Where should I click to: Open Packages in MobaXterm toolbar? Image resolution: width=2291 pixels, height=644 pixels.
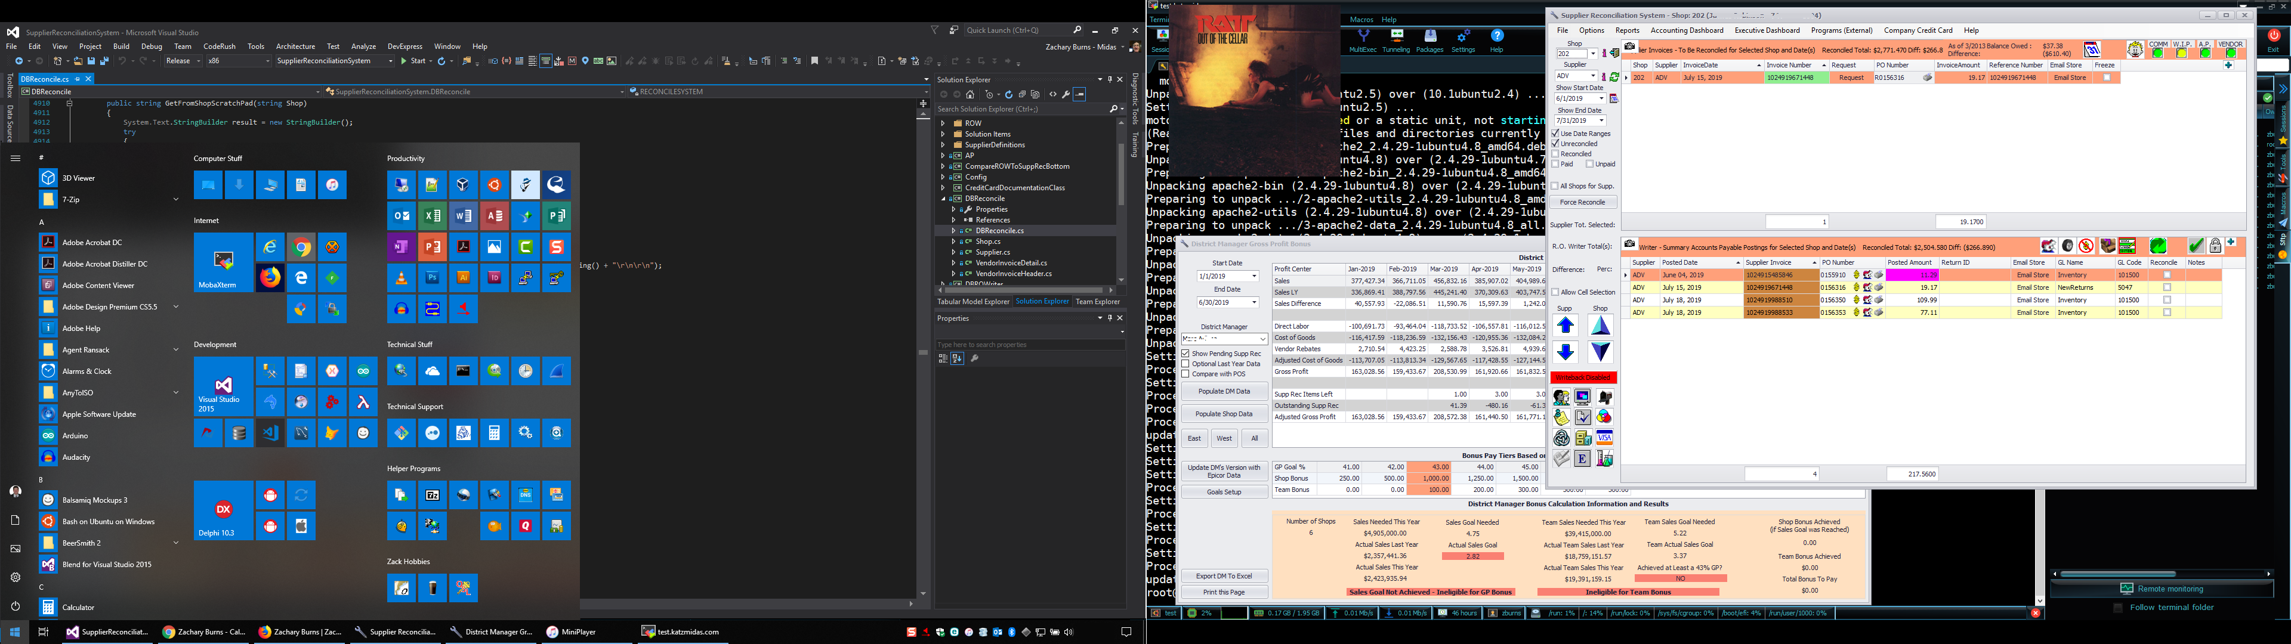tap(1430, 41)
